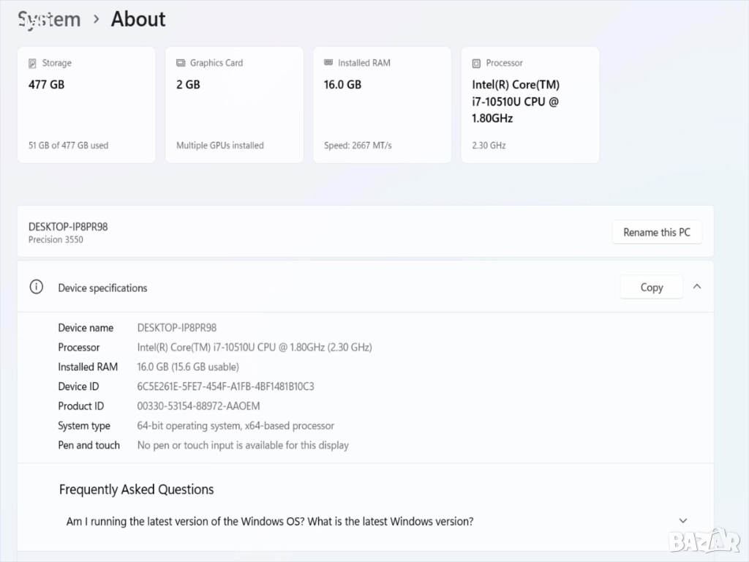Click the Device specifications info icon

(x=36, y=288)
